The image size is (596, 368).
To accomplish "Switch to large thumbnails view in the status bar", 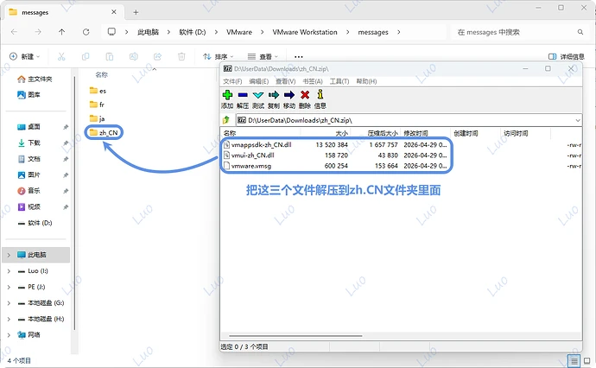I will coord(586,360).
